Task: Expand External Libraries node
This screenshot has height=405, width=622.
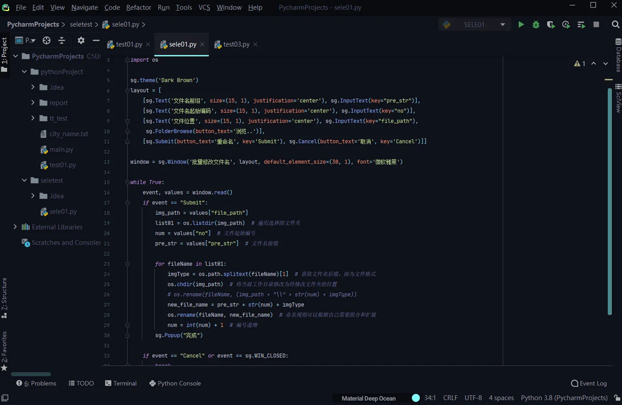Action: 16,227
